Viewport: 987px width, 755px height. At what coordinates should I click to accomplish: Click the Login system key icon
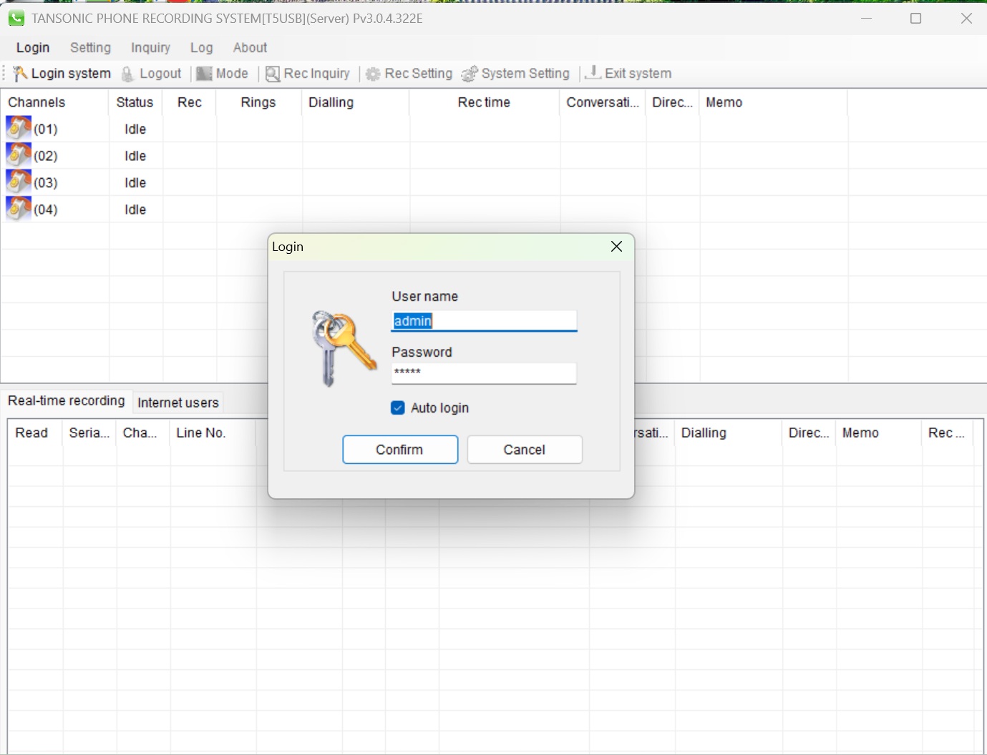(20, 74)
